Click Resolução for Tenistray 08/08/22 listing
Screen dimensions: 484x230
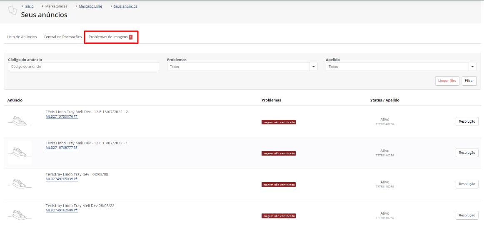(x=467, y=215)
